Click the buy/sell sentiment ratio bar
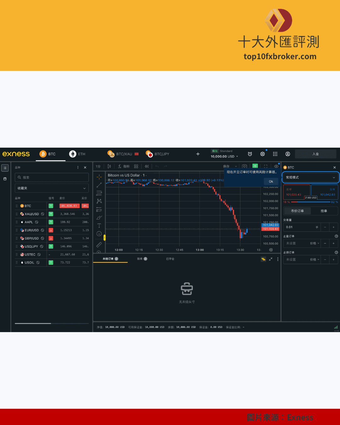The height and width of the screenshot is (425, 340). pyautogui.click(x=310, y=202)
